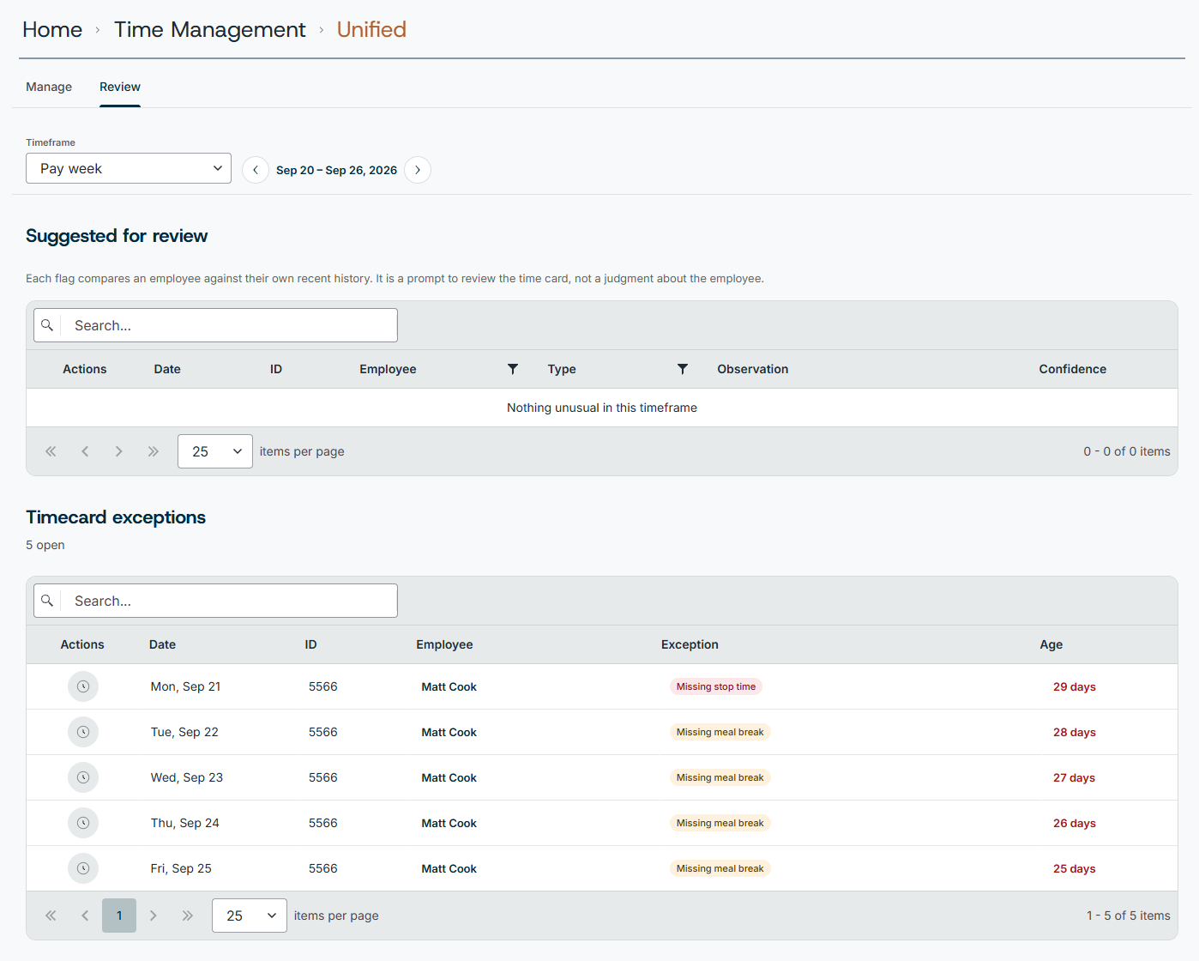Open the clock action for the Tue, Sep 22 row
Viewport: 1199px width, 961px height.
click(83, 732)
